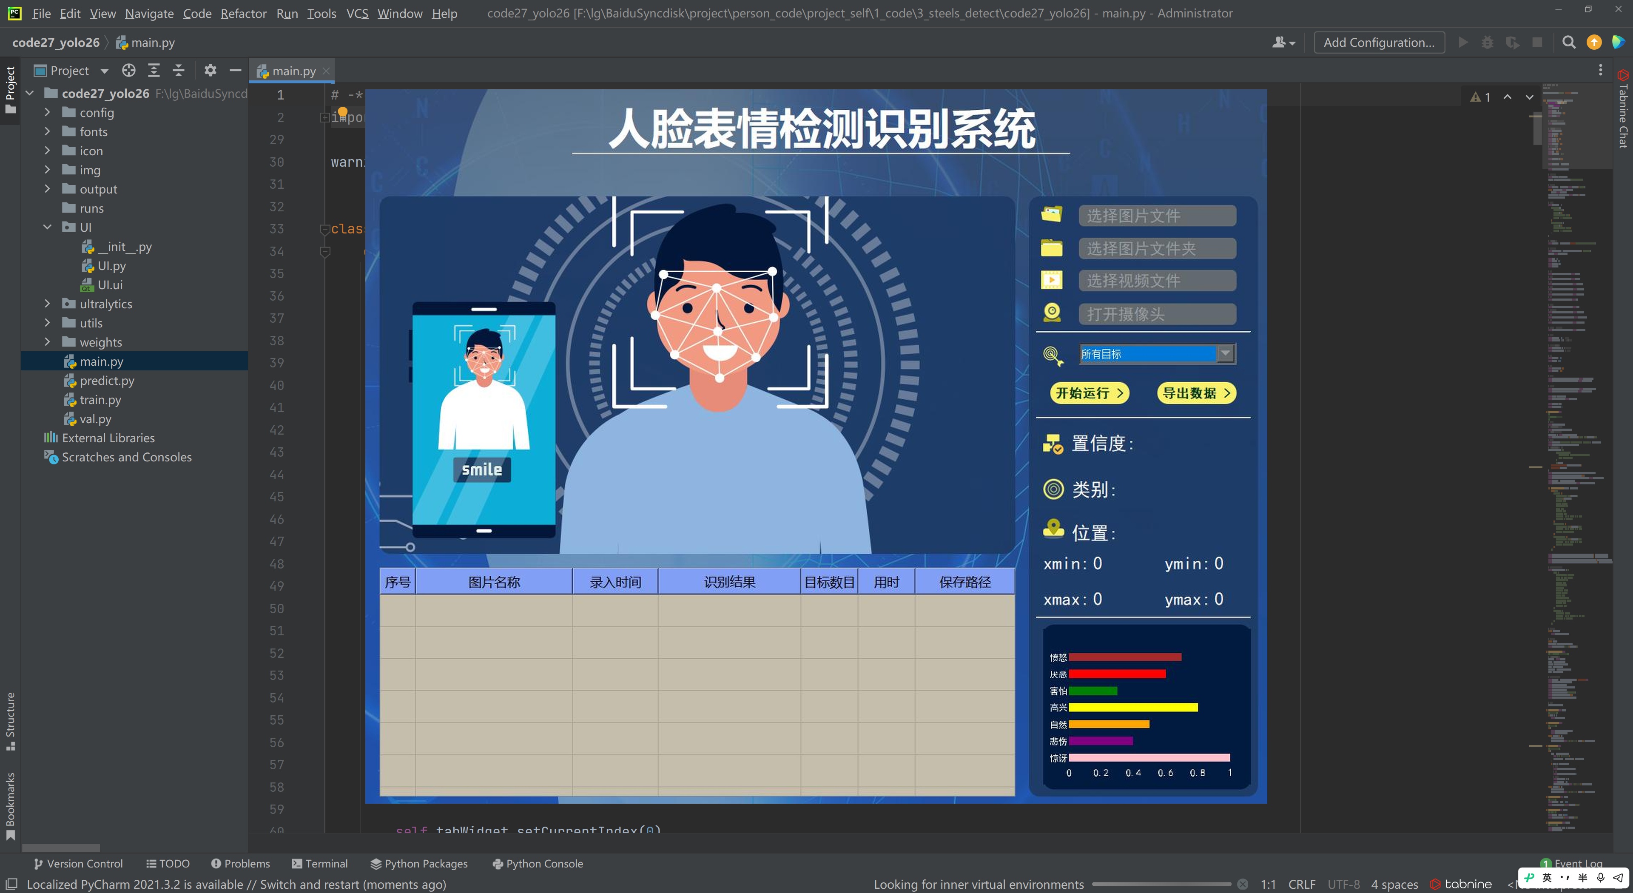The height and width of the screenshot is (893, 1633).
Task: Click the 开始运行 start button
Action: 1089,393
